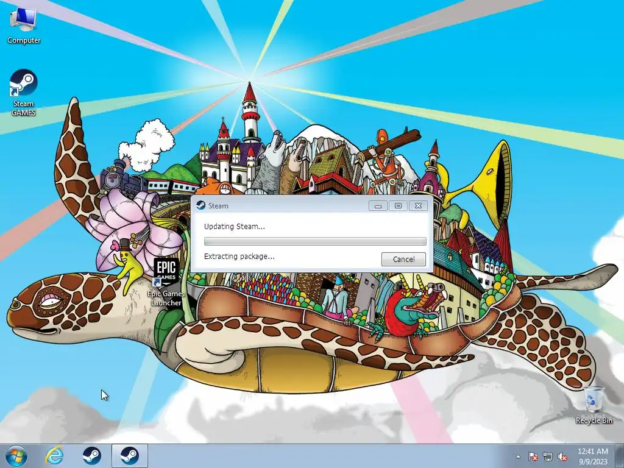Click the 'Updating Steam...' status text
Image resolution: width=624 pixels, height=468 pixels.
[x=235, y=227]
